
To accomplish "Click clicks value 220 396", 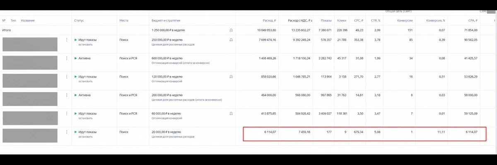I will (341, 30).
